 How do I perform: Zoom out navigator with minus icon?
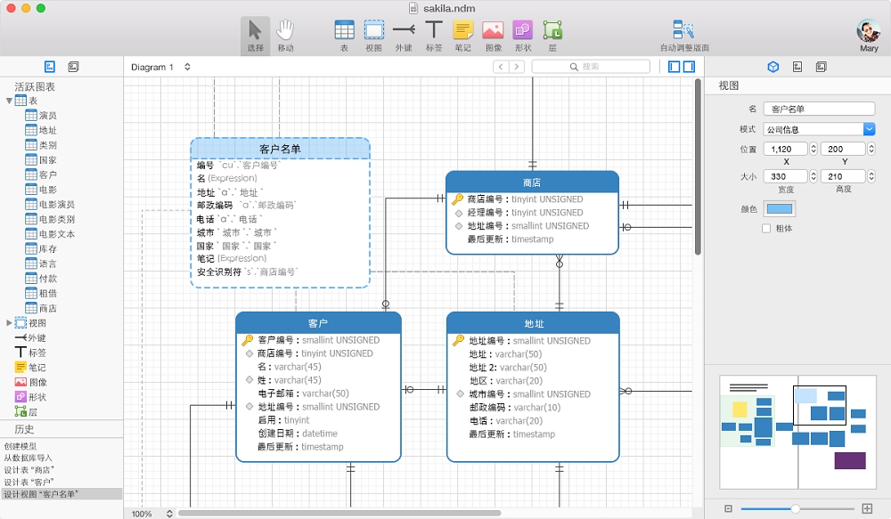729,509
